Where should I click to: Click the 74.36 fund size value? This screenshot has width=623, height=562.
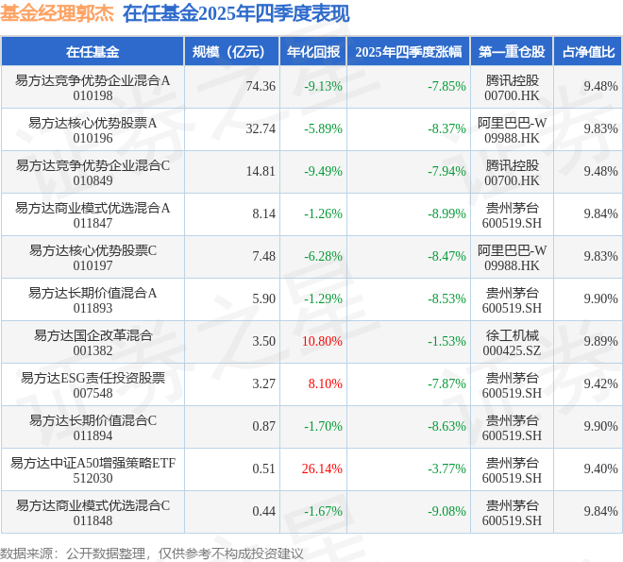click(x=261, y=86)
